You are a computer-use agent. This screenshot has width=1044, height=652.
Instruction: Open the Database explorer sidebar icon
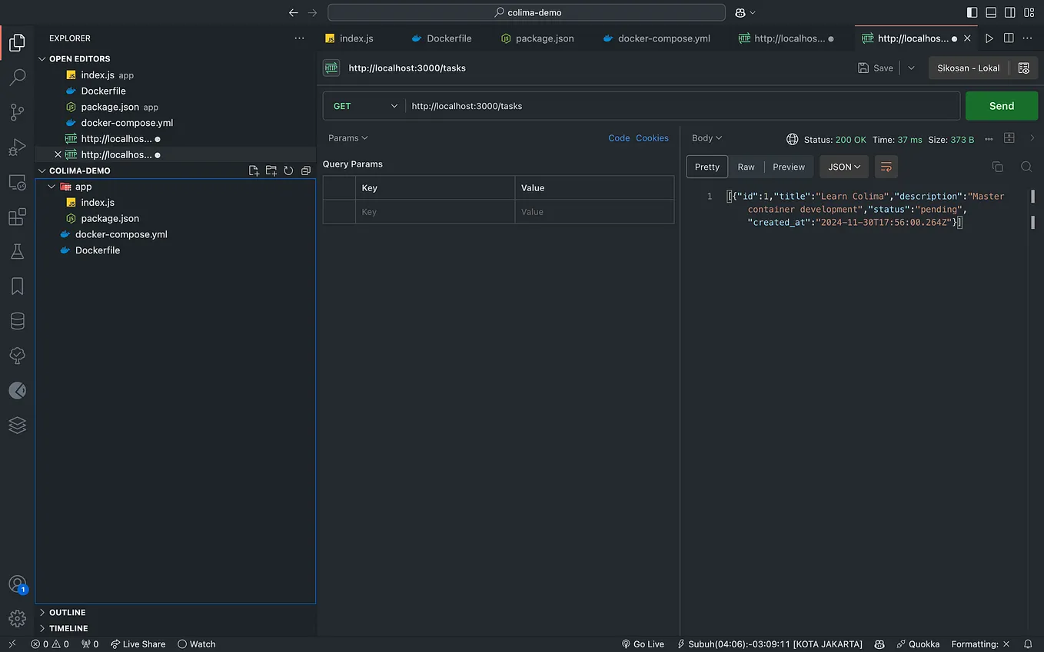click(17, 321)
